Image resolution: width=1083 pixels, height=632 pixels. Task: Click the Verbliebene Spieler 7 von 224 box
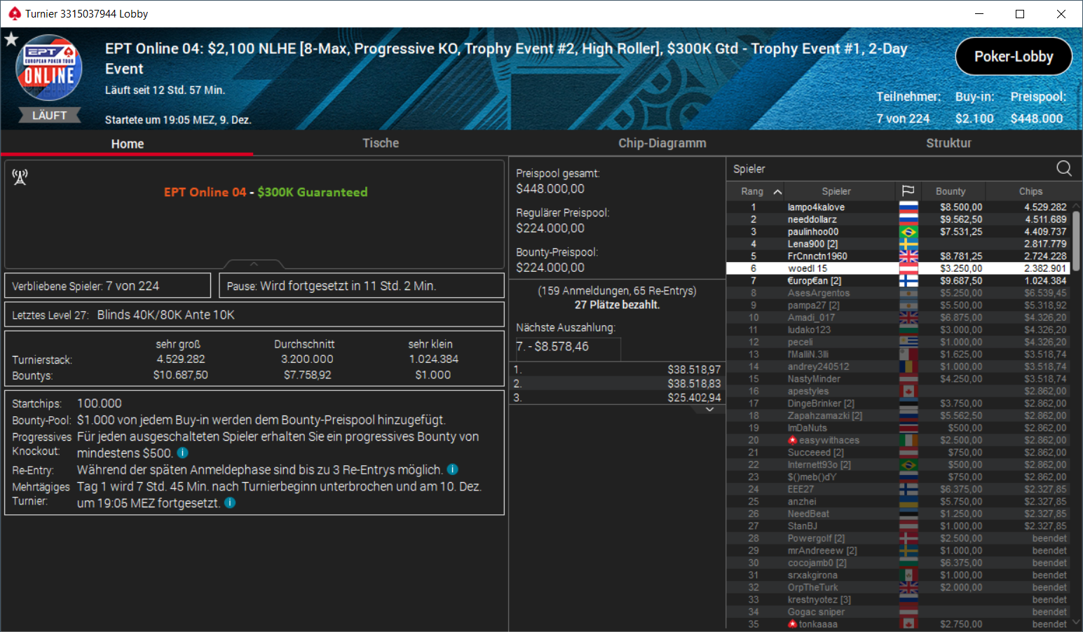coord(108,286)
